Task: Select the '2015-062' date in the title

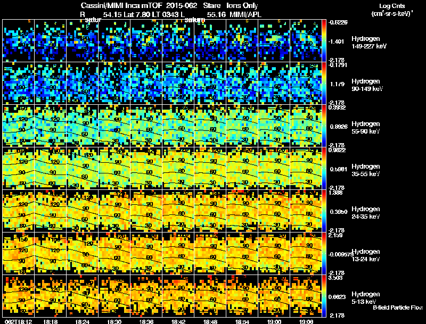Action: point(182,6)
